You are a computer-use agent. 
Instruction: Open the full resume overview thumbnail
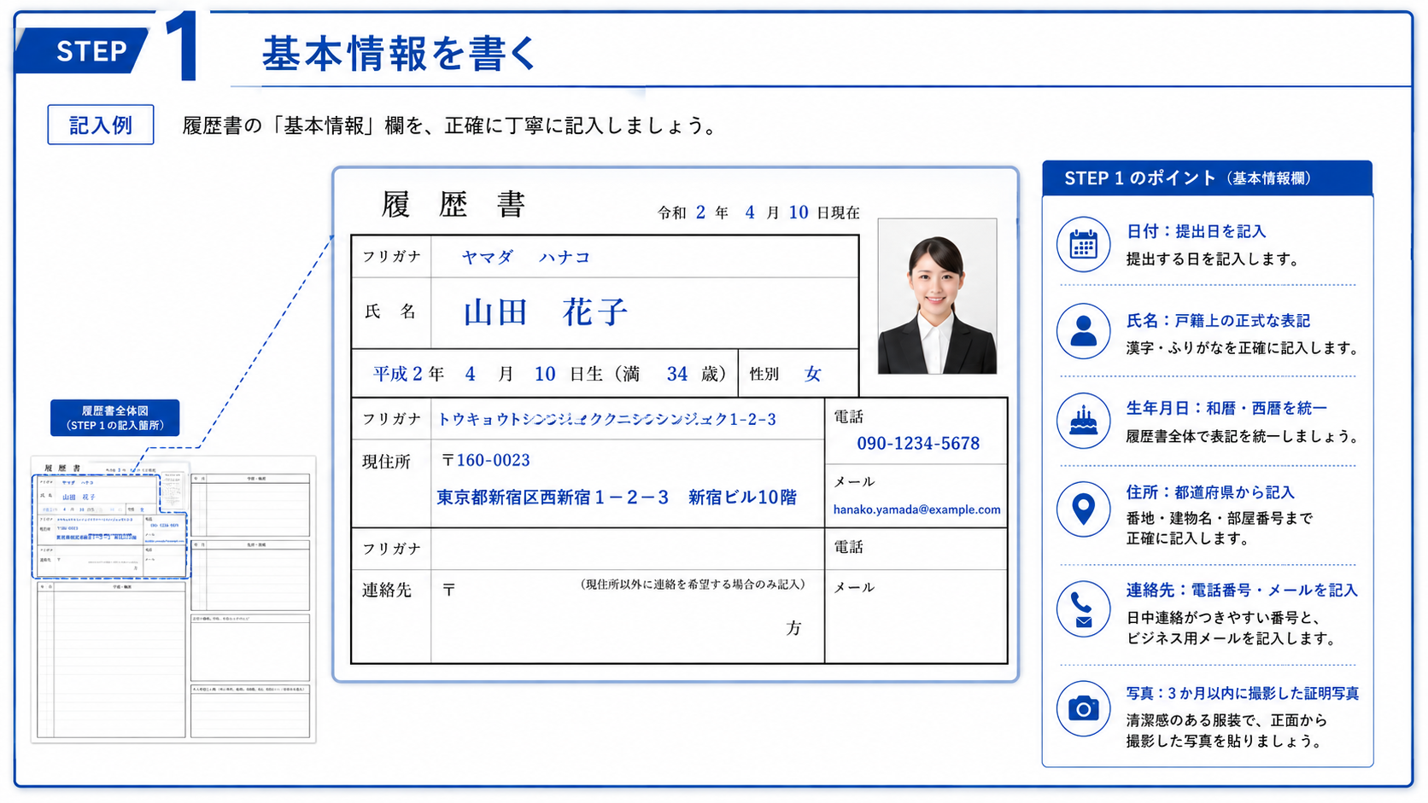click(x=173, y=599)
